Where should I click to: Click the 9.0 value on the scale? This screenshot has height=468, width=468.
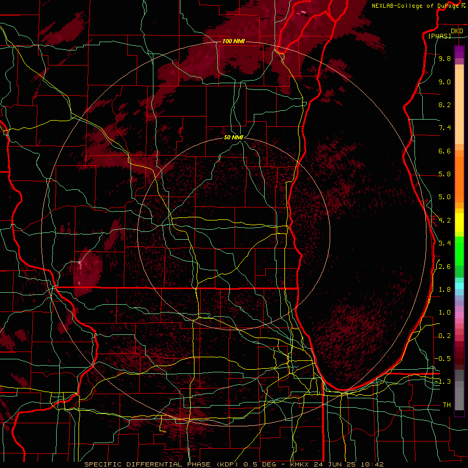[x=445, y=82]
